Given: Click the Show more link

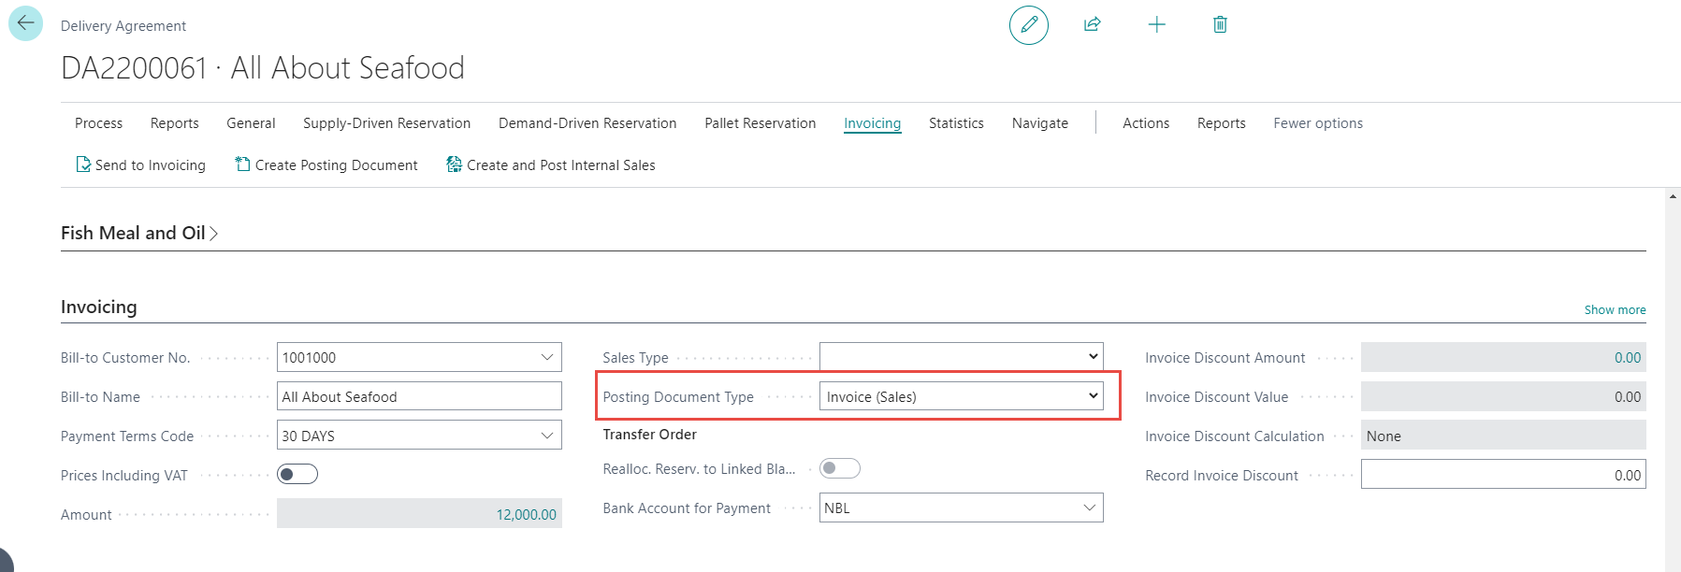Looking at the screenshot, I should (x=1615, y=310).
